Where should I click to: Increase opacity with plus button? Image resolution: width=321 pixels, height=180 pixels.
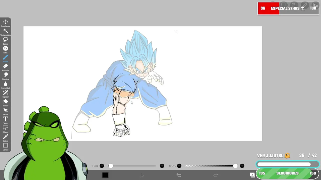pyautogui.click(x=242, y=166)
